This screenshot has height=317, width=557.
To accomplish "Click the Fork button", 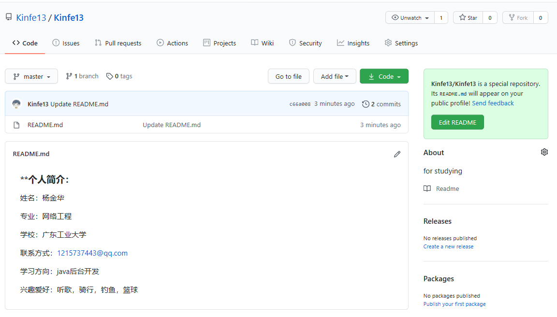I will coord(518,18).
